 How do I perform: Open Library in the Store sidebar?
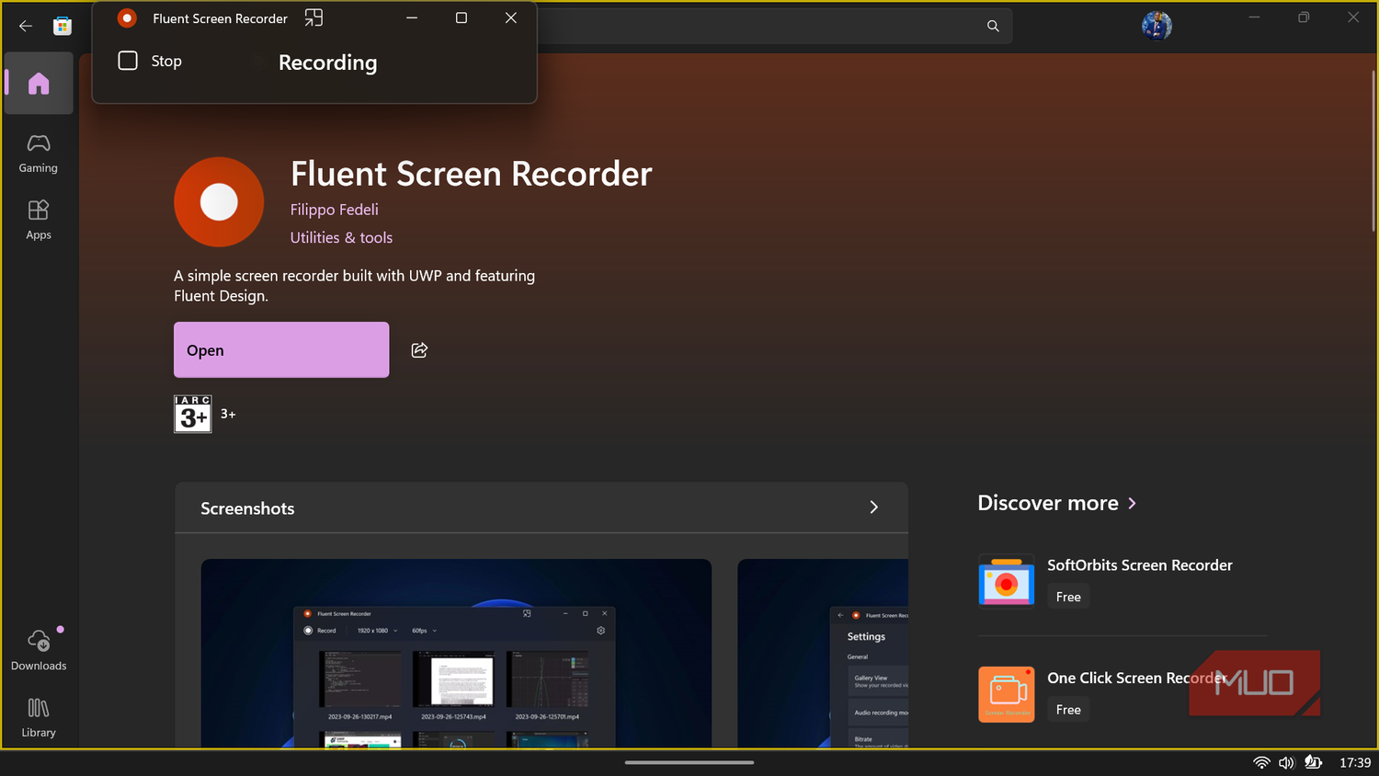tap(39, 718)
